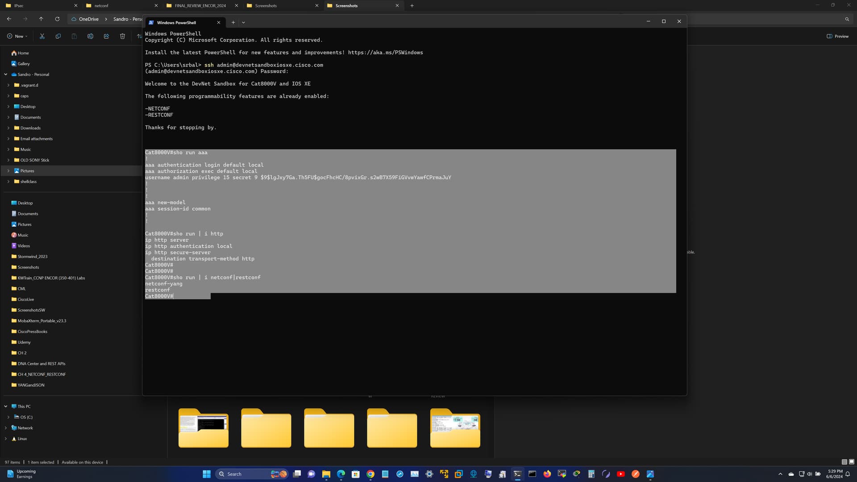Expand the OLD SONY Stick folder node
Image resolution: width=857 pixels, height=482 pixels.
coord(8,160)
